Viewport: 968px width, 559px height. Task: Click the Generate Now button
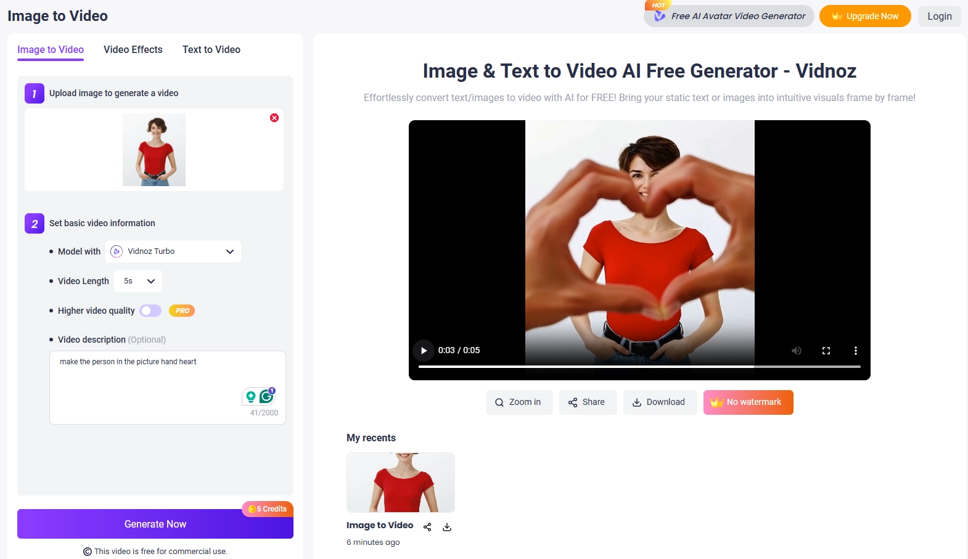click(155, 524)
